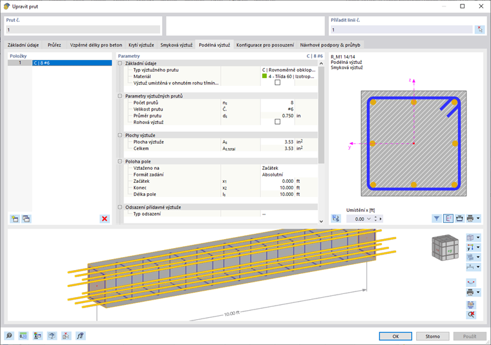Click the bottom toolbar icon between the color and red-cross cursor icons
Screen dimensions: 491x345
pyautogui.click(x=52, y=336)
